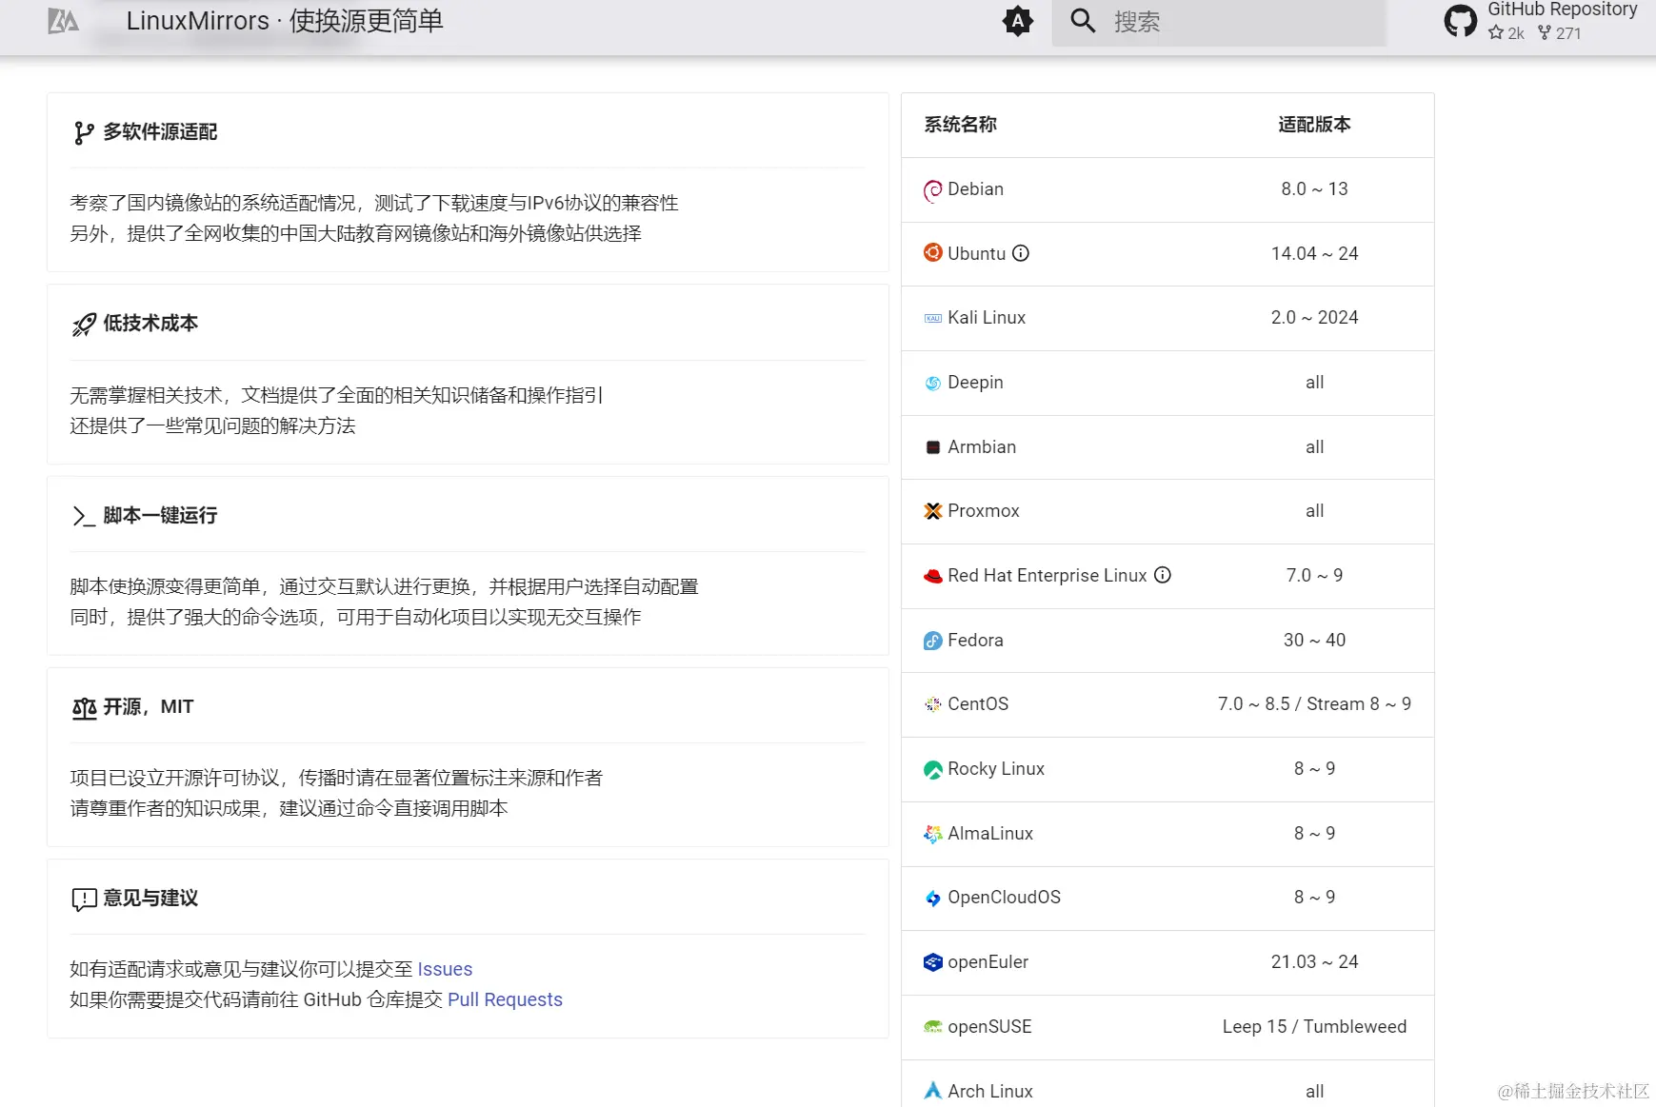Viewport: 1656px width, 1107px height.
Task: Click the 开源，MIT card heading
Action: click(x=149, y=707)
